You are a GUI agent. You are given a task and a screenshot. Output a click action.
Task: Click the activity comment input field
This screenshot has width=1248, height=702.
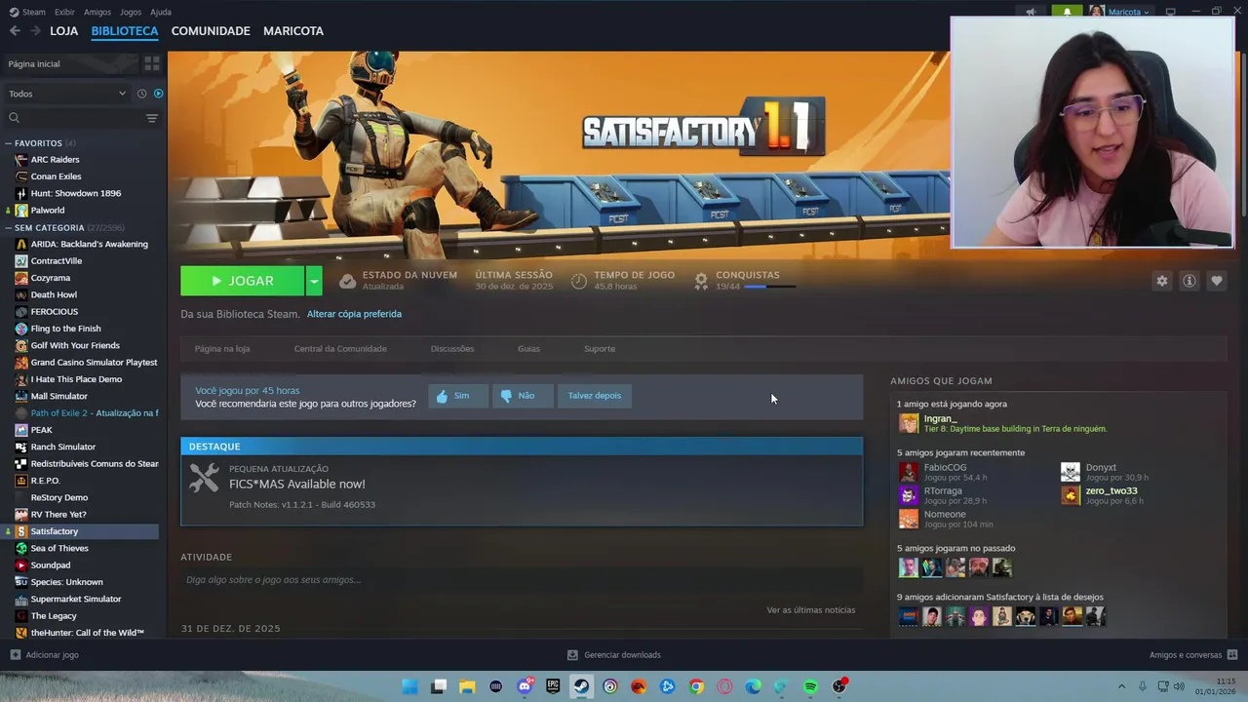tap(522, 580)
